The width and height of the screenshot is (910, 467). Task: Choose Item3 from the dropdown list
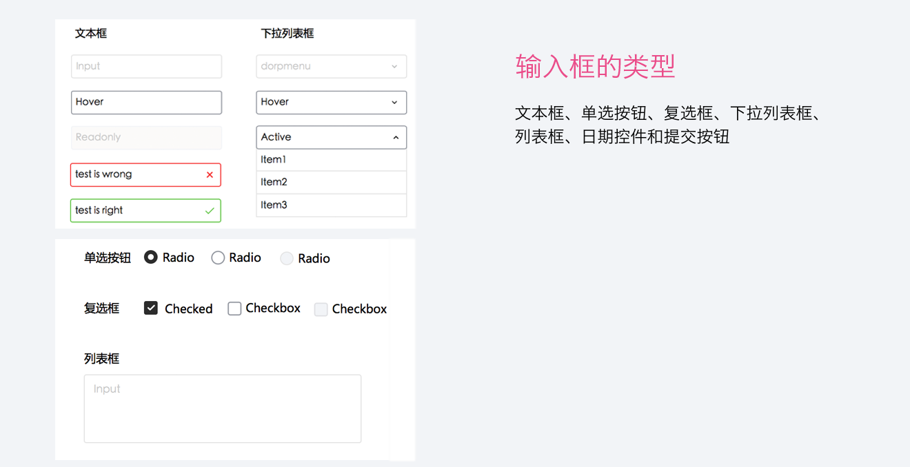coord(332,205)
